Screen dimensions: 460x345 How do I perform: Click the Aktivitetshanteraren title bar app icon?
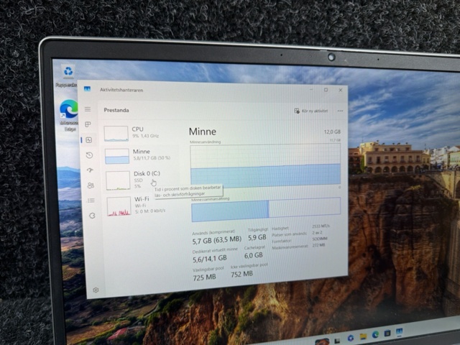click(x=87, y=89)
